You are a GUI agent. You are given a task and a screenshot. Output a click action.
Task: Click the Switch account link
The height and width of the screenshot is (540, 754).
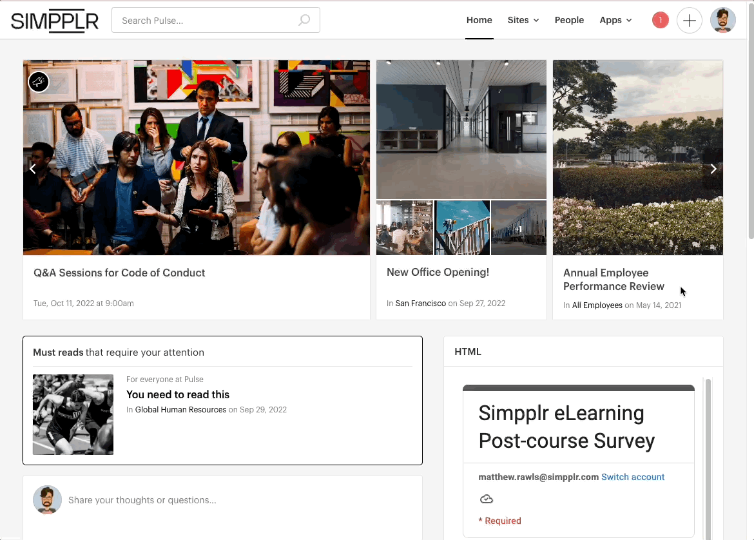pos(632,477)
